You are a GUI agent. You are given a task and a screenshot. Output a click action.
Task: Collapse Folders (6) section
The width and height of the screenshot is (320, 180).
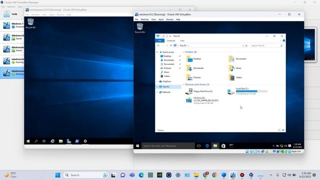(183, 52)
